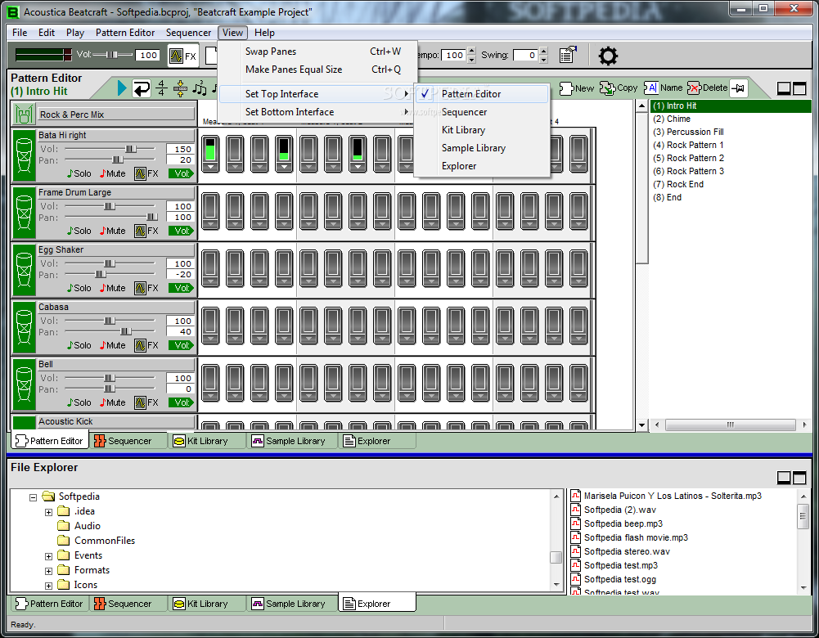Adjust the Cabasa Vol slider

[109, 321]
